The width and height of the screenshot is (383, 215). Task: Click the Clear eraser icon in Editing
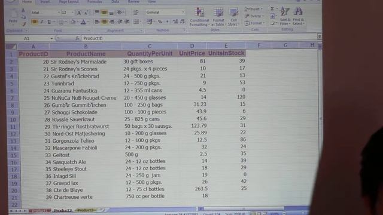[273, 23]
